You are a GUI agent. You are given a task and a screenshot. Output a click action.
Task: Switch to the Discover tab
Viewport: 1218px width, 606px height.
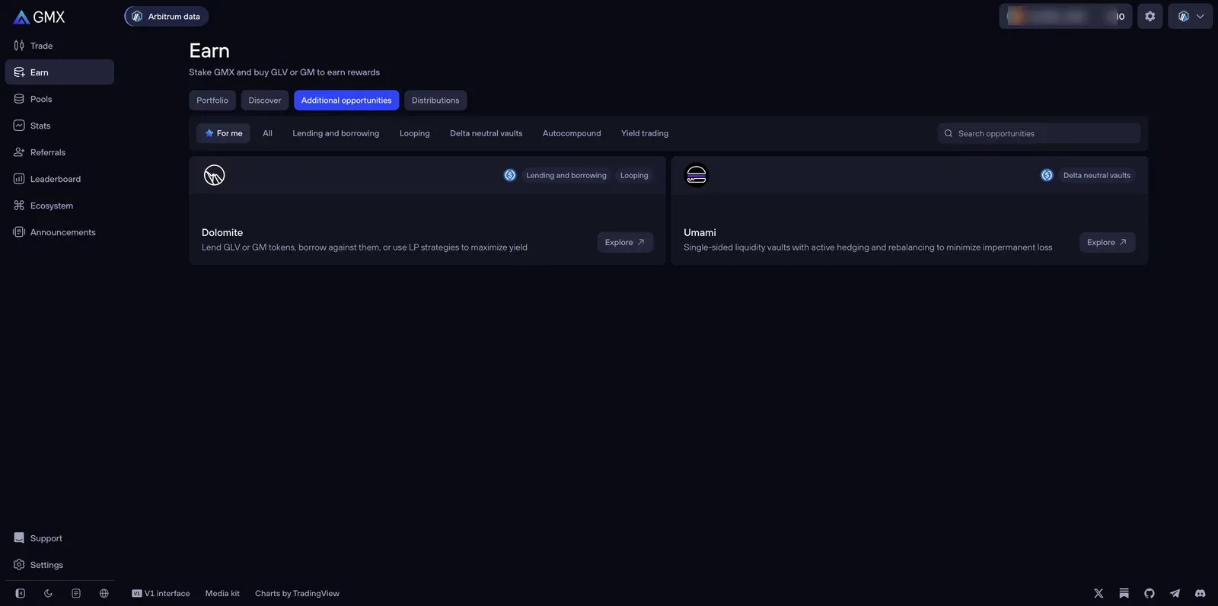(x=265, y=100)
